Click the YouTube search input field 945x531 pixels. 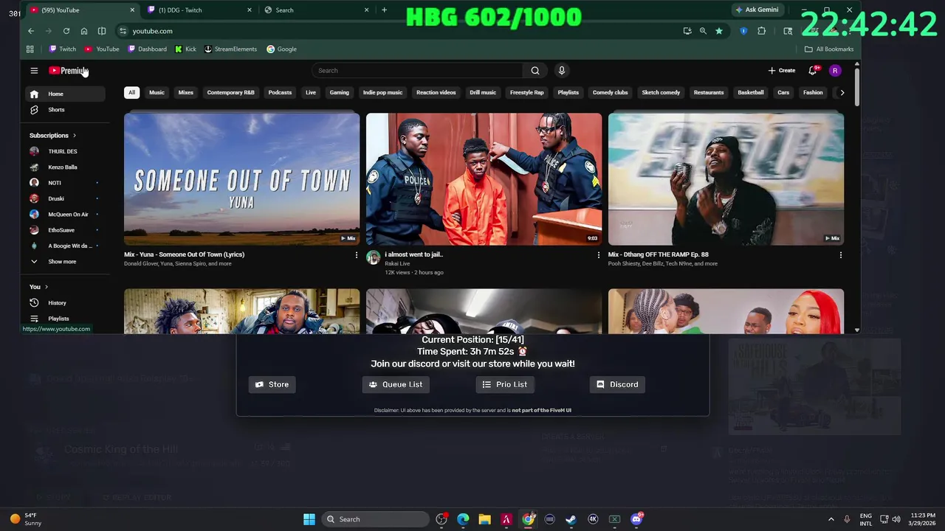pyautogui.click(x=417, y=71)
